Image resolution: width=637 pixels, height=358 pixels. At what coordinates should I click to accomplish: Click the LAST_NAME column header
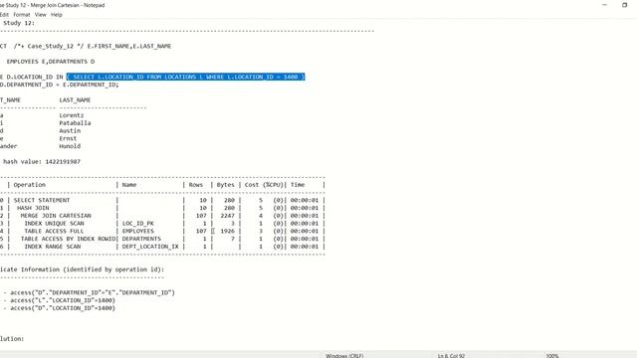75,99
